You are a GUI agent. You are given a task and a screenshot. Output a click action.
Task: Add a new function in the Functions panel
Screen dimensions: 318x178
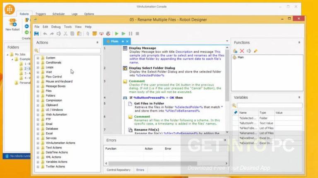[235, 51]
